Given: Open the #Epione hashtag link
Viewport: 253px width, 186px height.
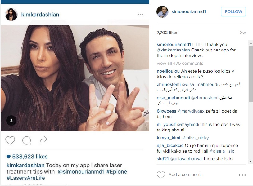Looking at the screenshot, I should 117,172.
